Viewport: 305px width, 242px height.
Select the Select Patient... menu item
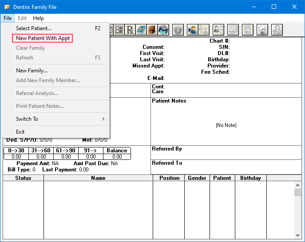(x=34, y=28)
